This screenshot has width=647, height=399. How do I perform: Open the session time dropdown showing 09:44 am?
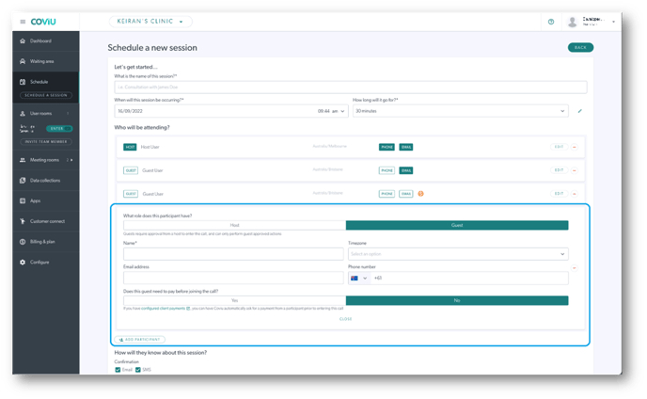click(331, 111)
